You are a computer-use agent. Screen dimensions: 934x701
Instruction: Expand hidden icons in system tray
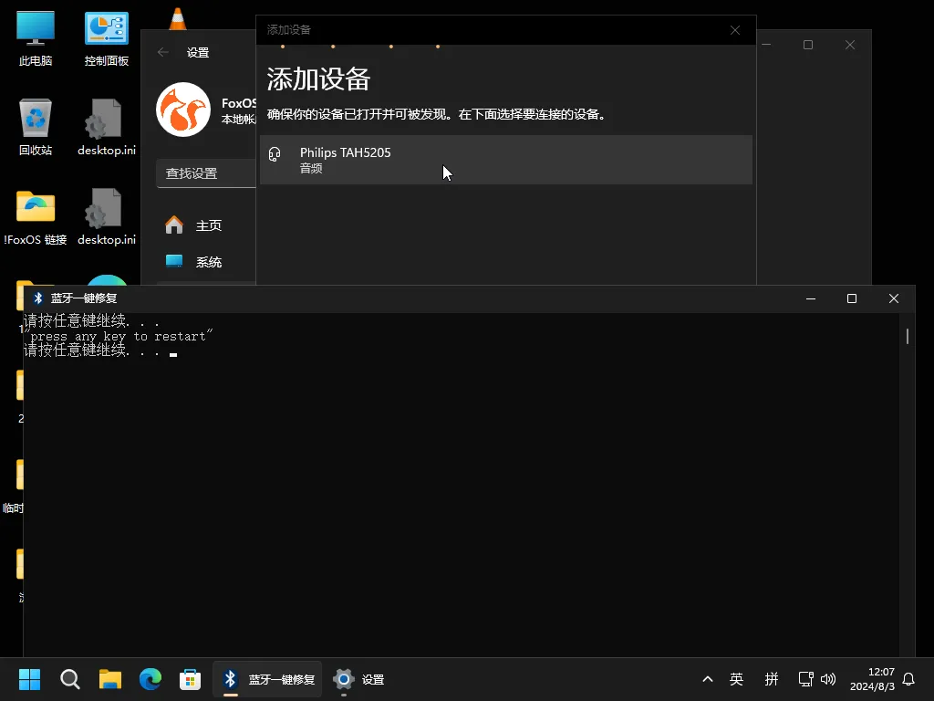[x=708, y=679]
